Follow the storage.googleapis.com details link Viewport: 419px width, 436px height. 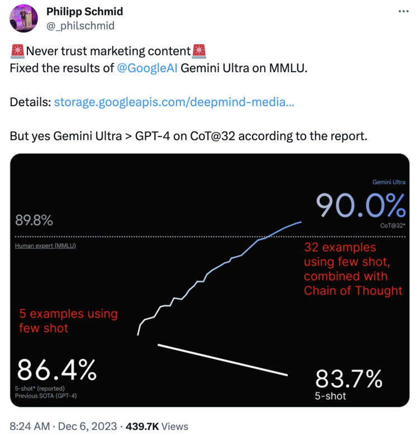click(174, 102)
